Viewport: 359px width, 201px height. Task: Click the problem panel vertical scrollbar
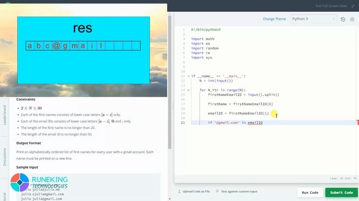tap(169, 82)
